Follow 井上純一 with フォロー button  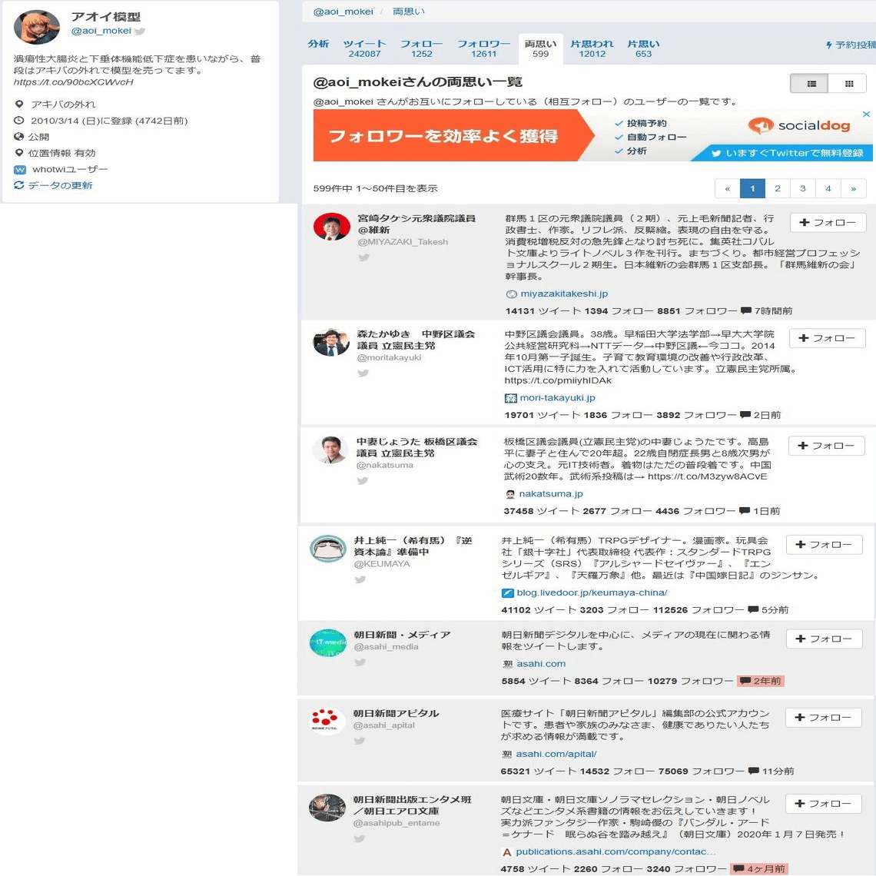click(824, 544)
